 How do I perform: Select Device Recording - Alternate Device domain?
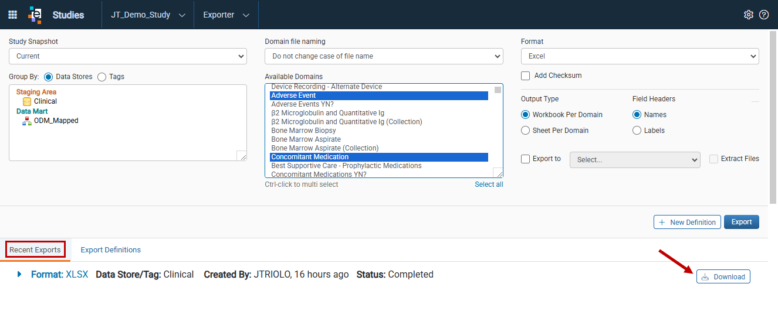[x=379, y=87]
